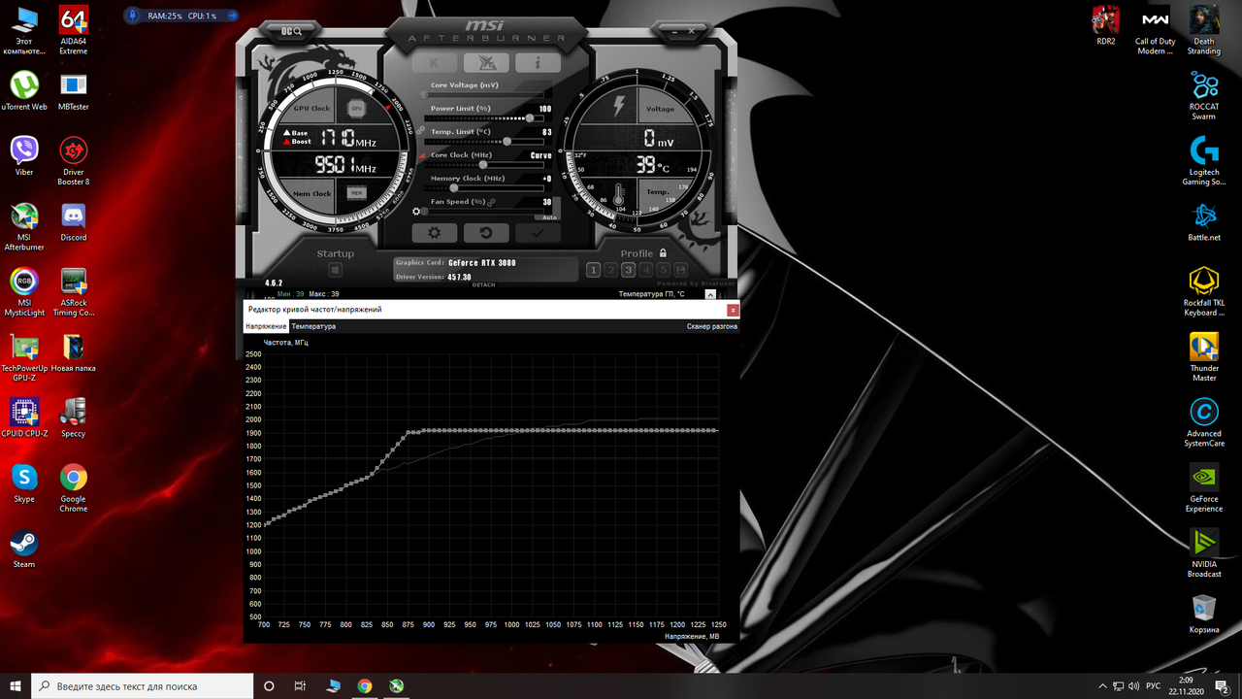Select profile slot 3
The image size is (1242, 699).
point(628,270)
